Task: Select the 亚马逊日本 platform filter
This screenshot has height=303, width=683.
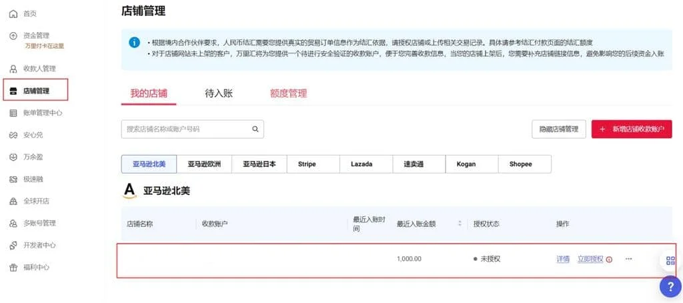Action: [x=259, y=164]
